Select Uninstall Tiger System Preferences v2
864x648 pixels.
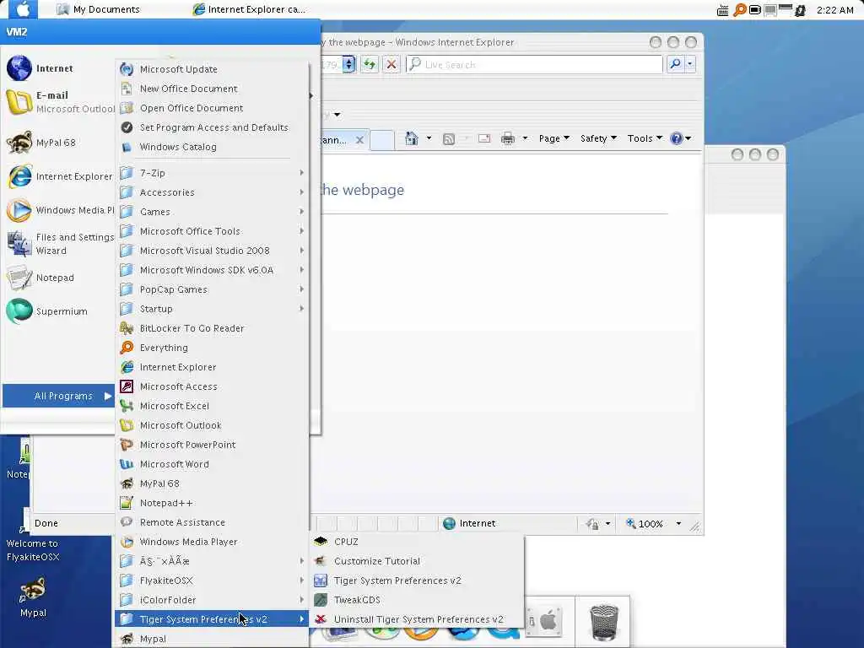[417, 619]
